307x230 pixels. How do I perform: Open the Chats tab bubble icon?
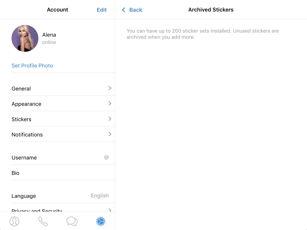click(x=72, y=221)
